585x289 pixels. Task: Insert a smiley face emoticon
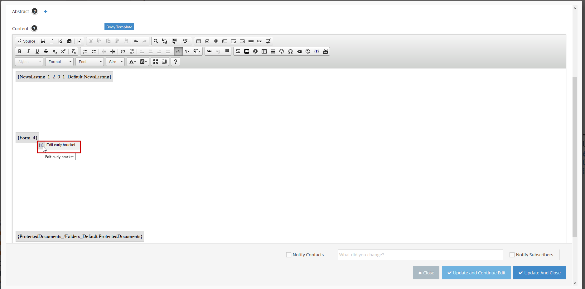coord(282,51)
